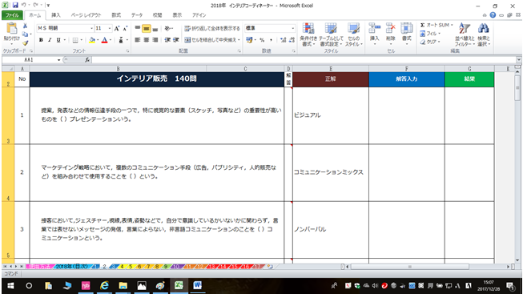The height and width of the screenshot is (294, 523).
Task: Open Word from the Windows taskbar
Action: point(198,285)
